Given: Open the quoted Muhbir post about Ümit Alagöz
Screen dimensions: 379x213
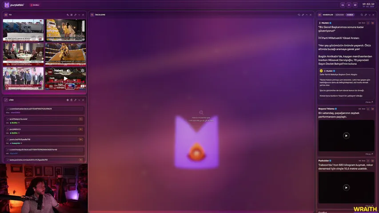Looking at the screenshot, I should coord(346,83).
